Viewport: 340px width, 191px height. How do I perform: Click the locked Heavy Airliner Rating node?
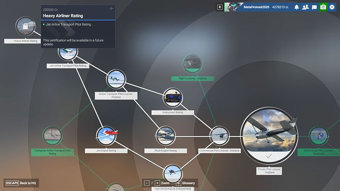(25, 26)
